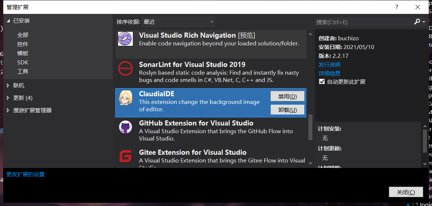Click the SonarLint red wave icon
This screenshot has width=432, height=206.
125,68
